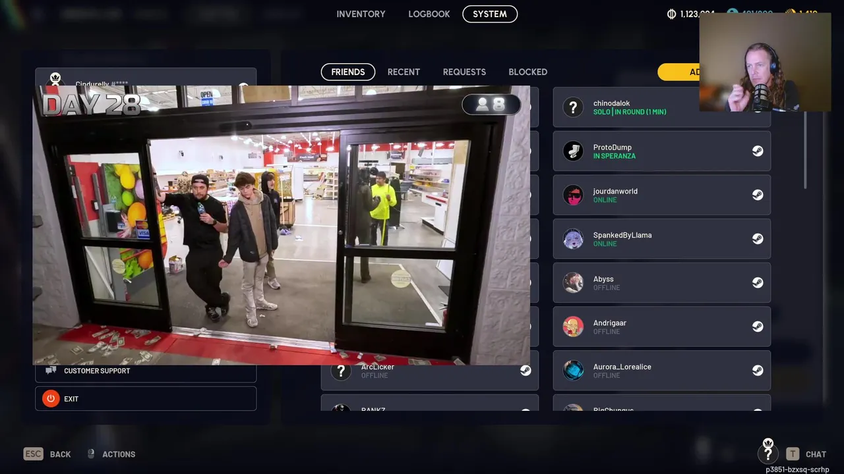Select friend name SpankedByLlama
Screen dimensions: 844x474
pyautogui.click(x=622, y=235)
